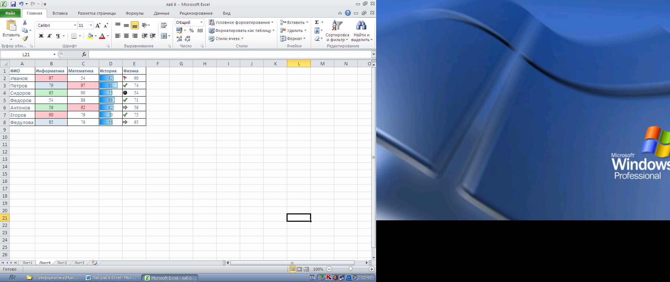Switch to the Формулы tab
Viewport: 670px width, 282px height.
134,13
